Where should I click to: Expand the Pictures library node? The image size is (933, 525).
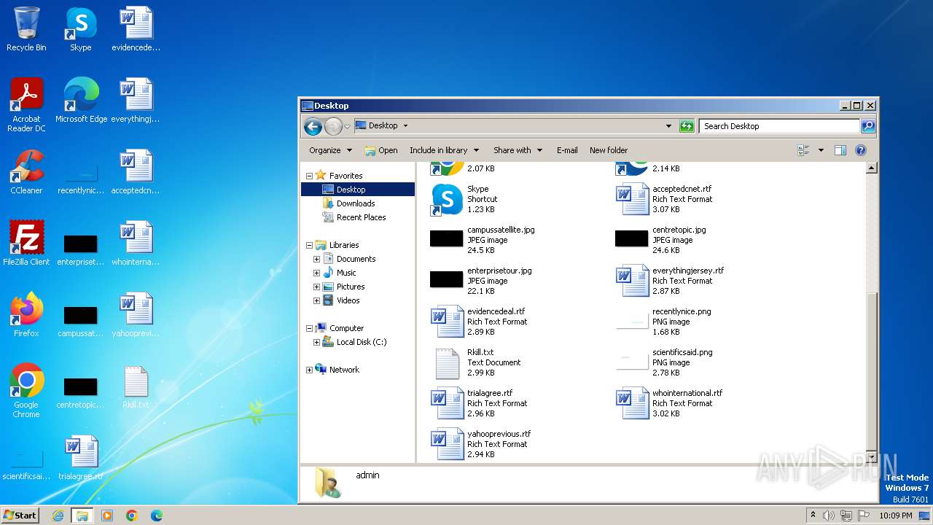pyautogui.click(x=316, y=287)
